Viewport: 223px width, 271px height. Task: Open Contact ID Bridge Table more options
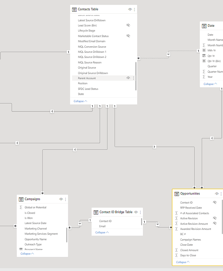[140, 212]
